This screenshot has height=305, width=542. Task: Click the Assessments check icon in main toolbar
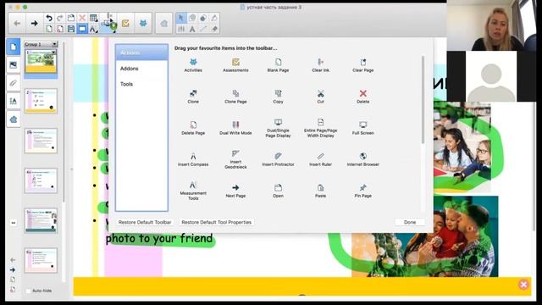point(125,24)
